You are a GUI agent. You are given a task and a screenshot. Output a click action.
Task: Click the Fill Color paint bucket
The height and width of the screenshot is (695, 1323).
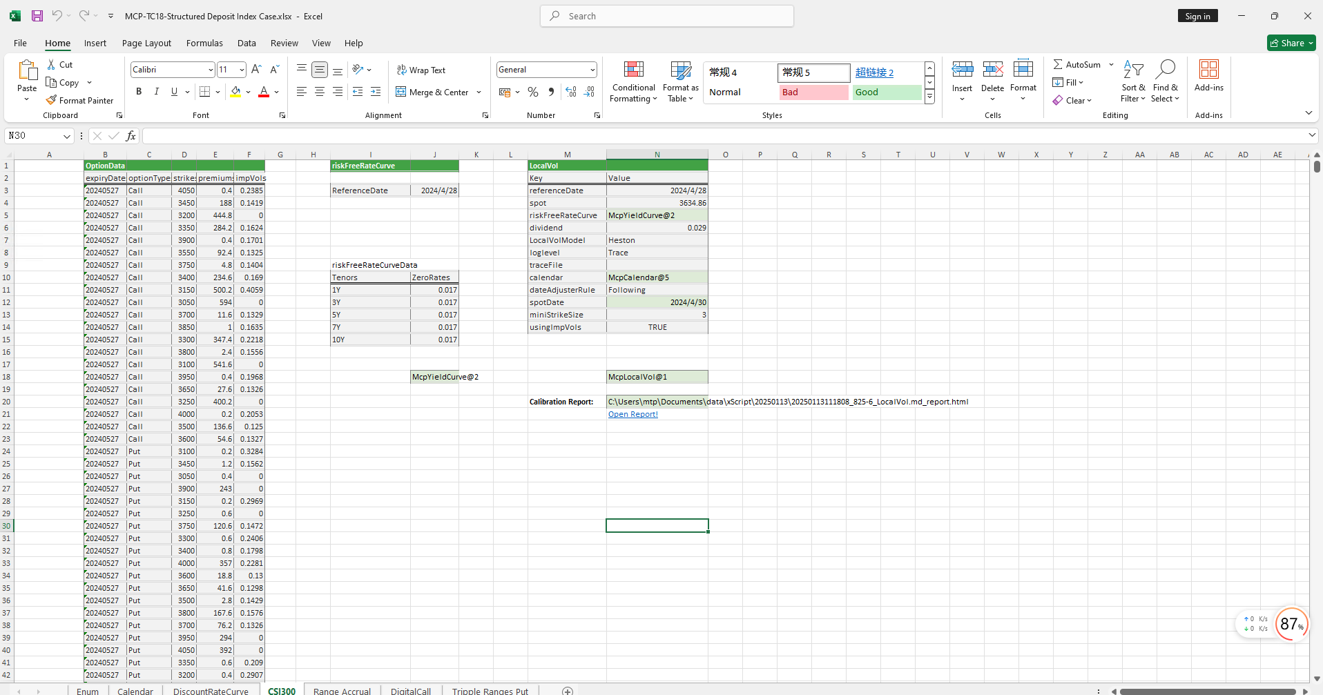point(236,91)
